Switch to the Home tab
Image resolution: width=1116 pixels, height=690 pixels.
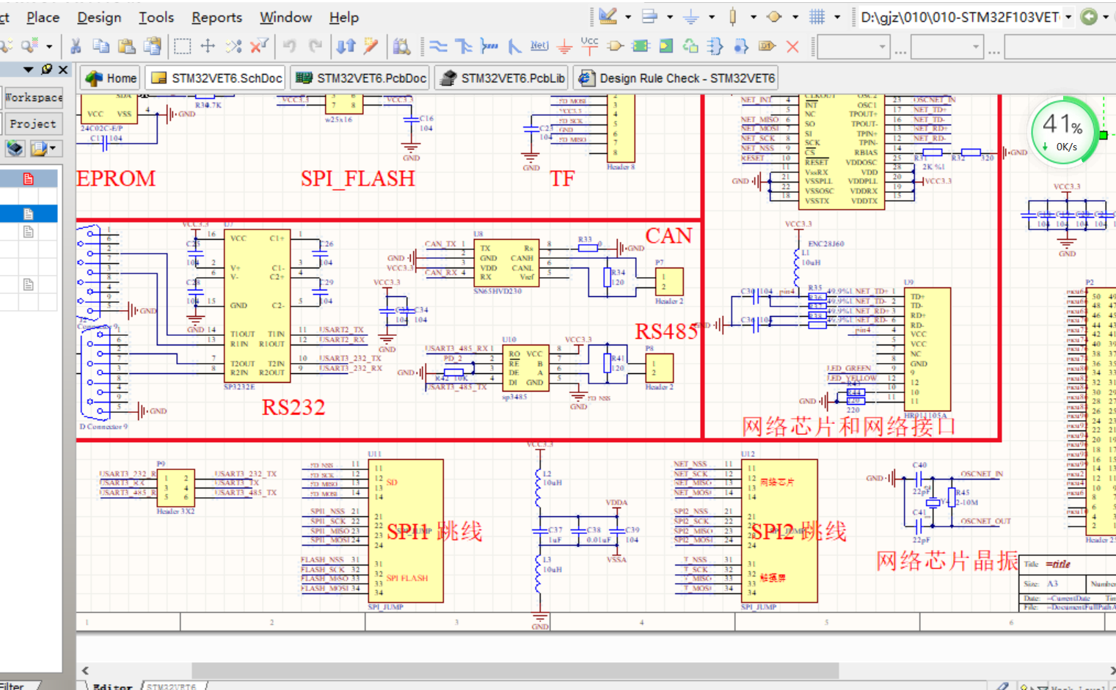click(x=110, y=78)
